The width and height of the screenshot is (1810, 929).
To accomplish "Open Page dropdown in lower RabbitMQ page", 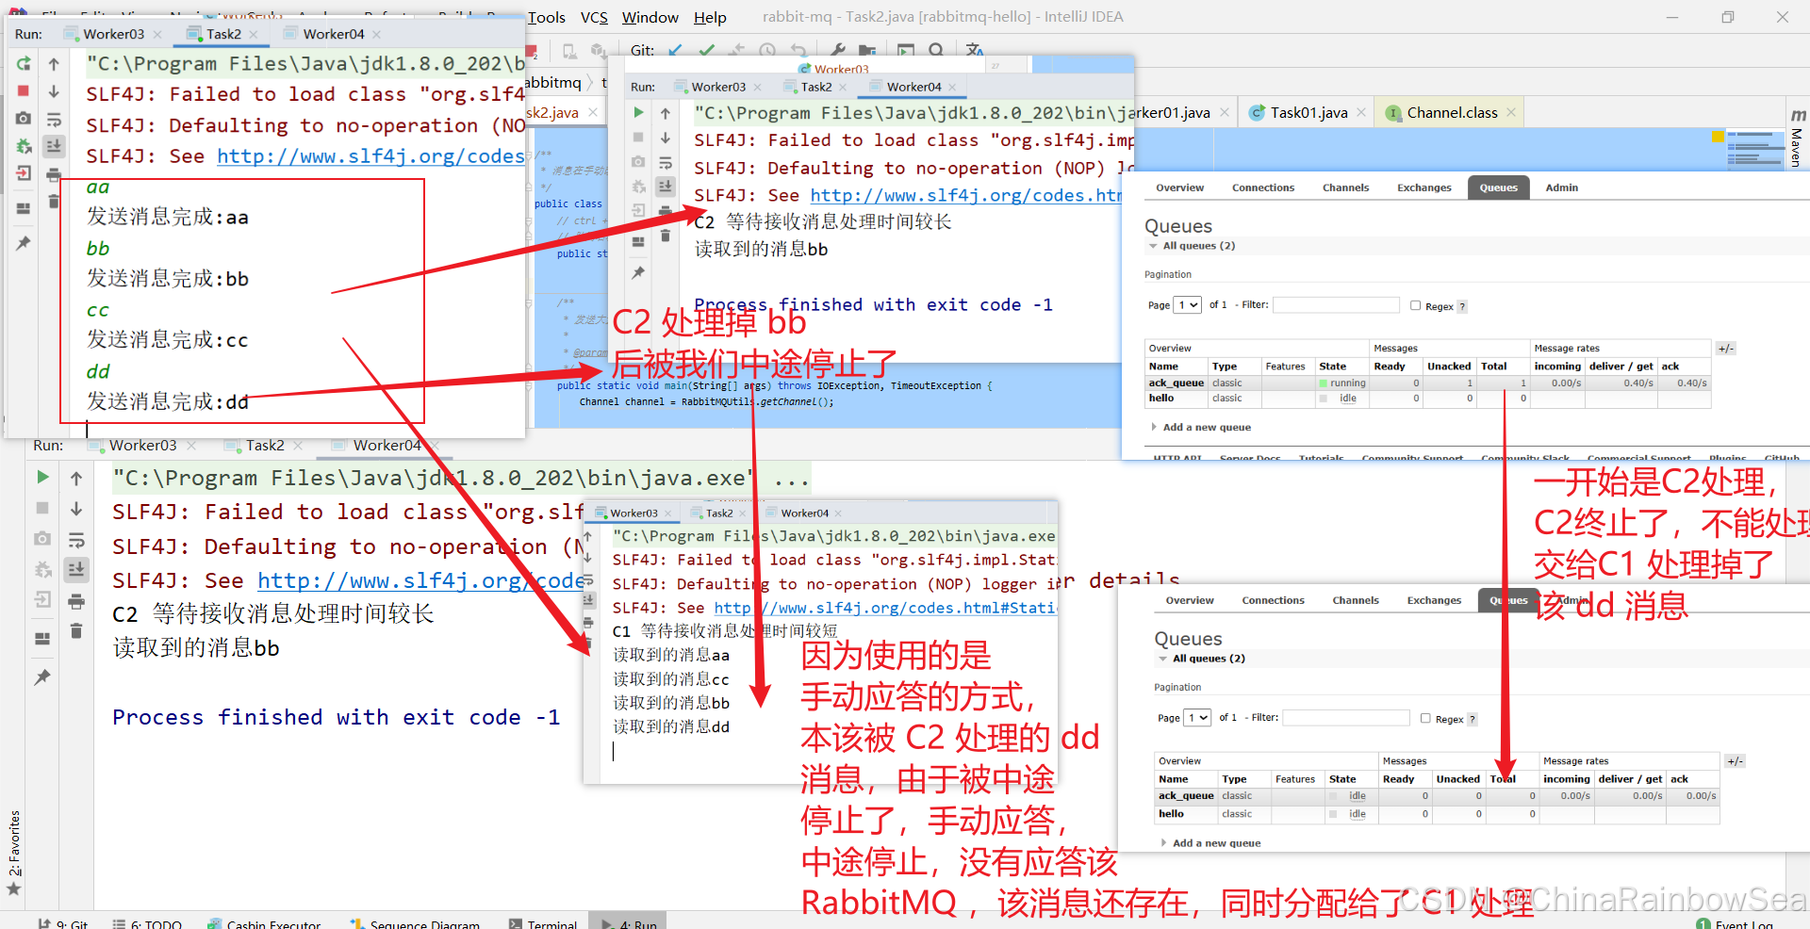I will [1197, 718].
